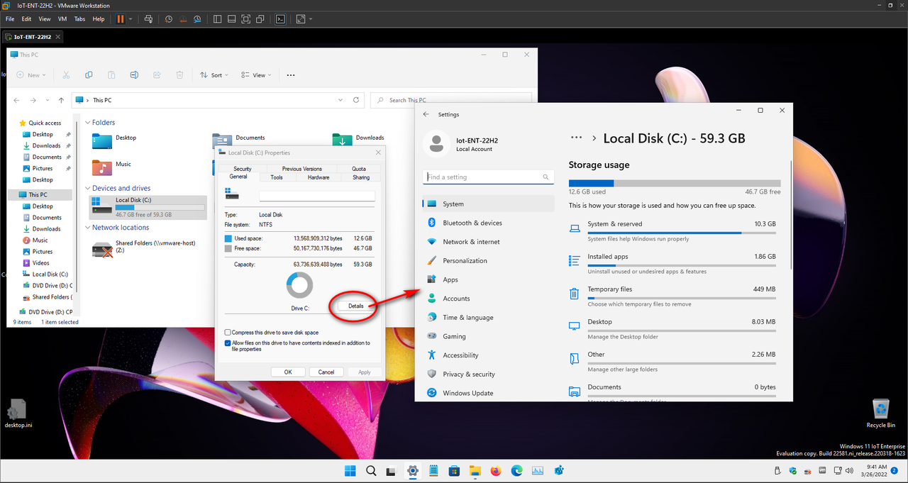Click the Search This PC box
The image size is (908, 483).
[x=451, y=100]
